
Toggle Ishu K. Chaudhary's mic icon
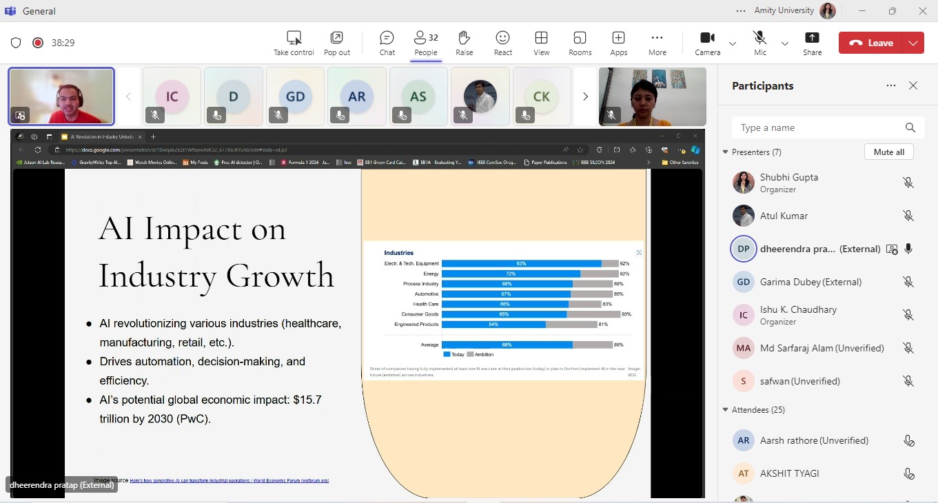(x=908, y=315)
